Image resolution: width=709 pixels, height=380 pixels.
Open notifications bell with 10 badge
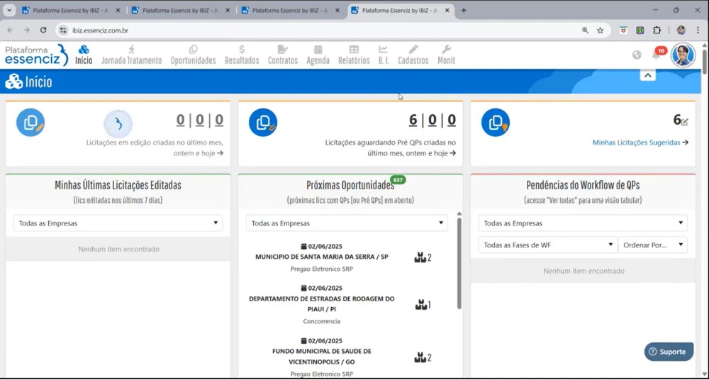(656, 55)
